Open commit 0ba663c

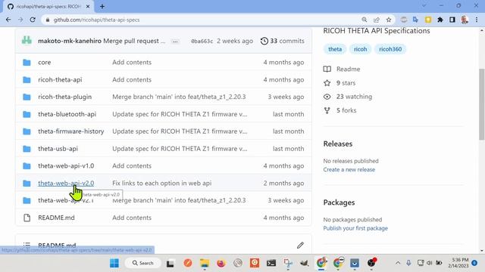point(202,41)
